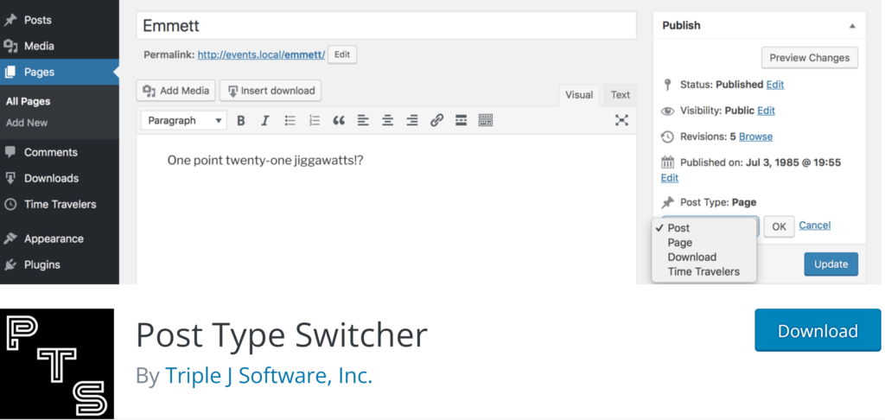Align text left in editor

coord(364,120)
